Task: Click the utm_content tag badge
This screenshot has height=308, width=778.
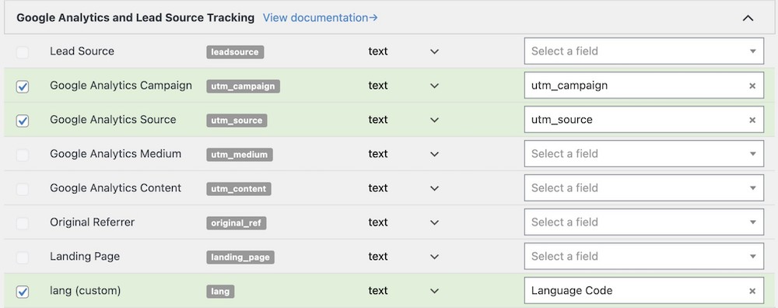Action: coord(239,189)
